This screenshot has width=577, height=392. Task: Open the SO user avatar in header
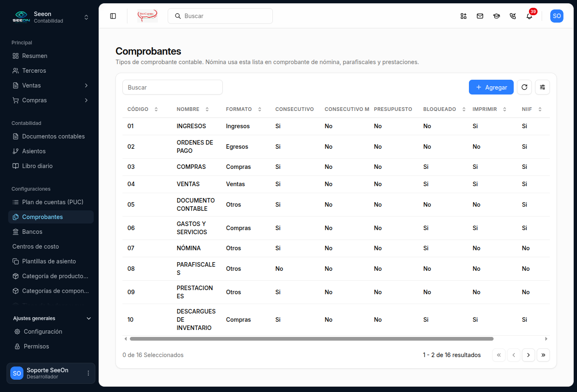pos(557,16)
